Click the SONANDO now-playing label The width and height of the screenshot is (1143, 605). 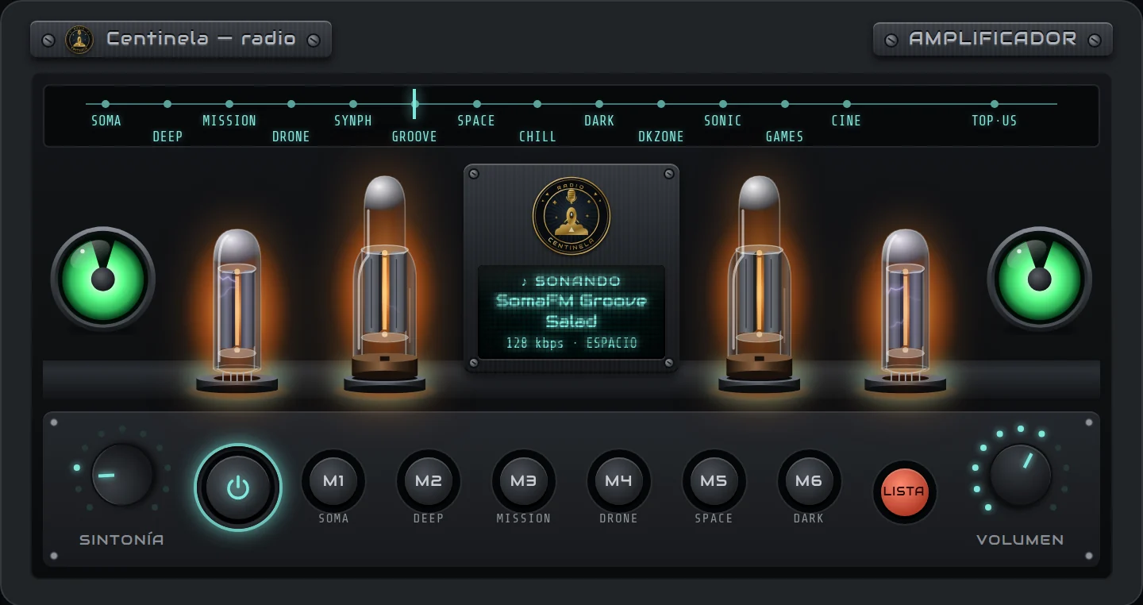pyautogui.click(x=571, y=281)
